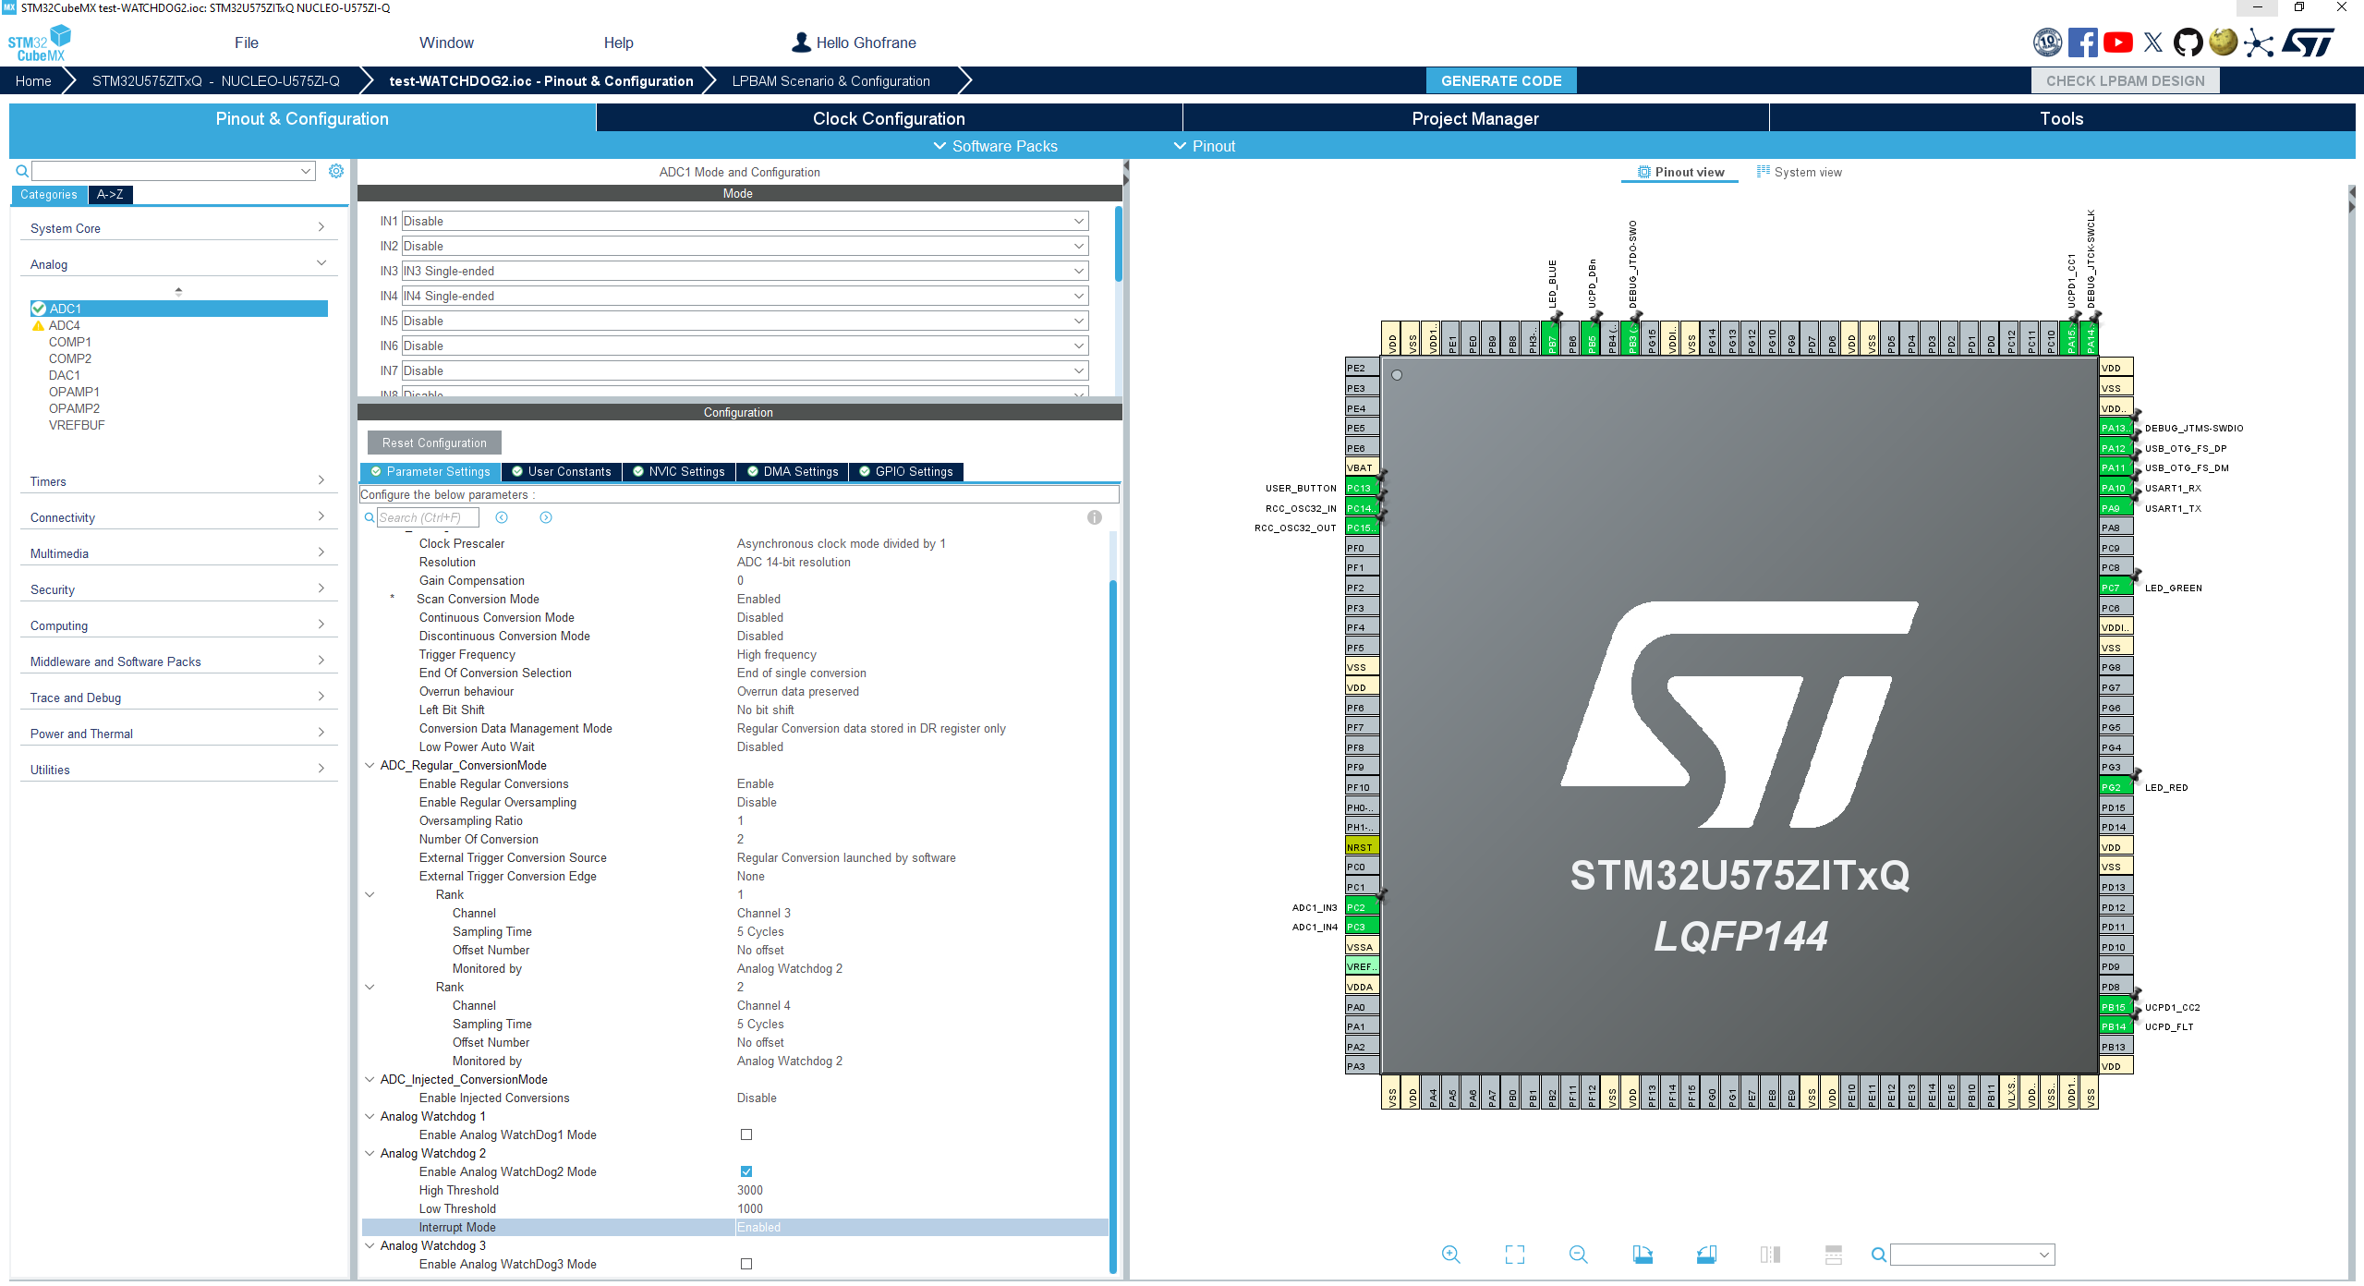Collapse the Analog category in sidebar
This screenshot has width=2364, height=1286.
(321, 262)
